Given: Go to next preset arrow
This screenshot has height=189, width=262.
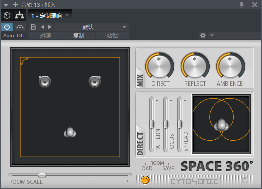Looking at the screenshot, I should [50, 27].
